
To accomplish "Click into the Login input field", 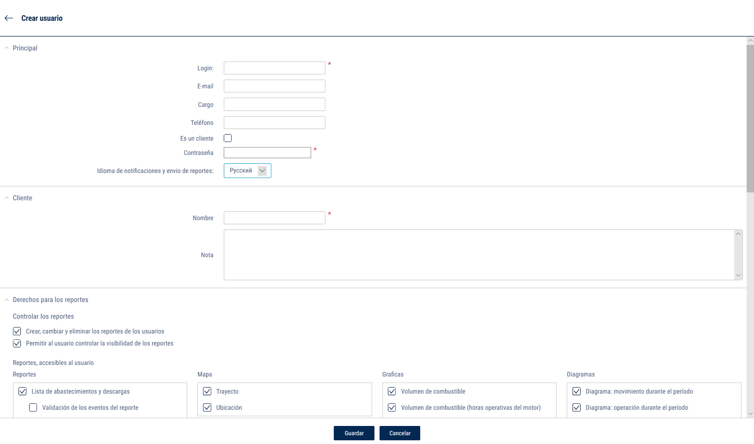I will tap(274, 68).
